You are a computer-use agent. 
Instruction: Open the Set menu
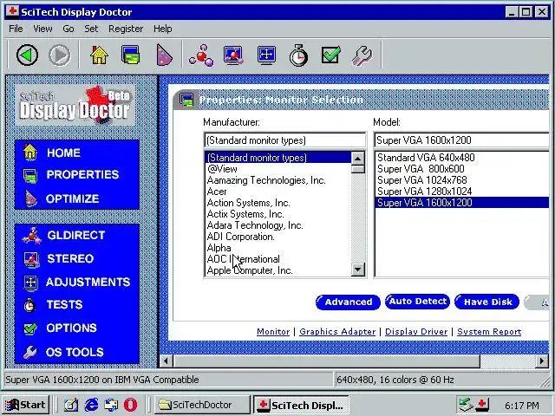coord(91,29)
